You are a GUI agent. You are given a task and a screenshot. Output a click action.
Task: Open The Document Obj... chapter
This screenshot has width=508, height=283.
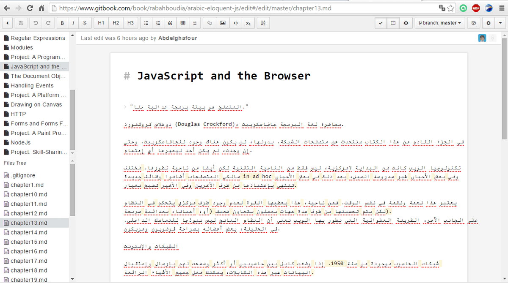(x=35, y=76)
